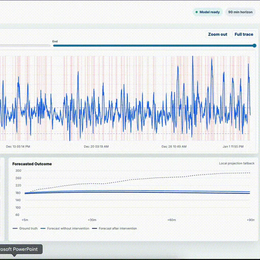
Task: Click the 90 min horizon badge
Action: (x=240, y=12)
